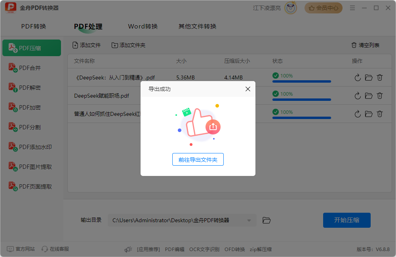Close the 导出成功 dialog
This screenshot has height=257, width=396.
(248, 89)
